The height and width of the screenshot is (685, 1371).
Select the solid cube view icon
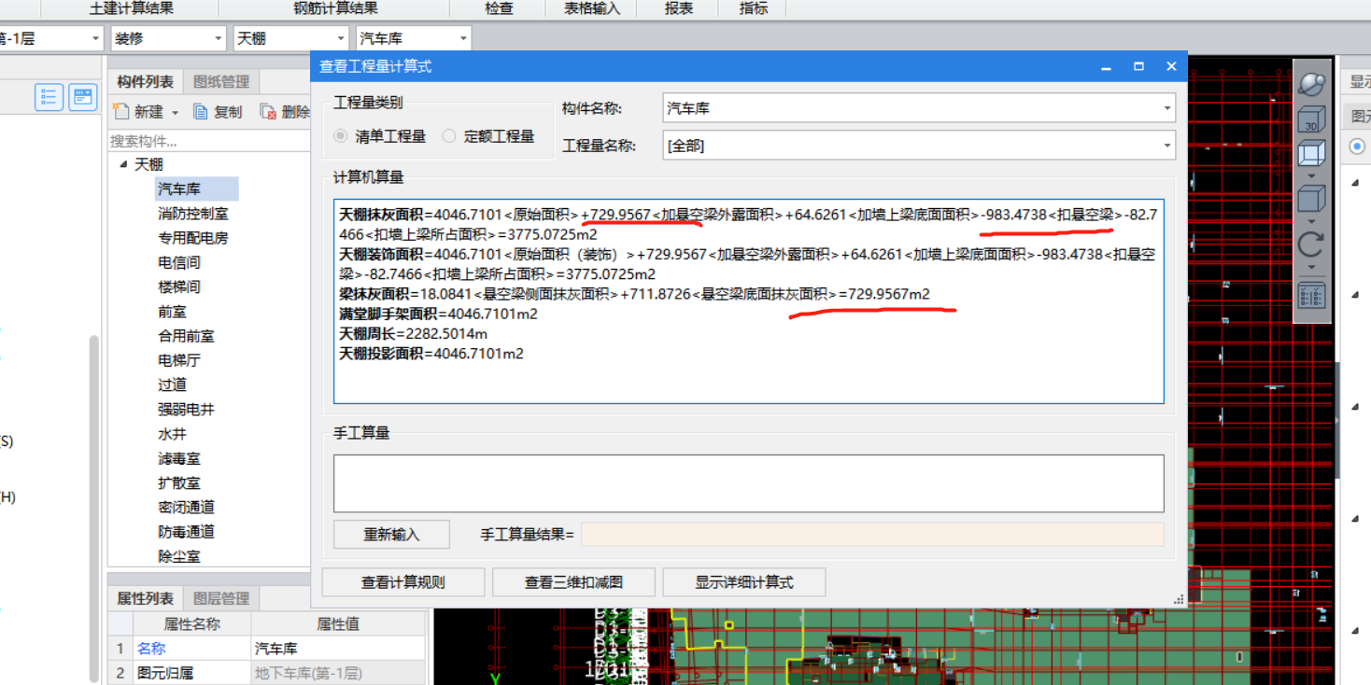(1311, 200)
